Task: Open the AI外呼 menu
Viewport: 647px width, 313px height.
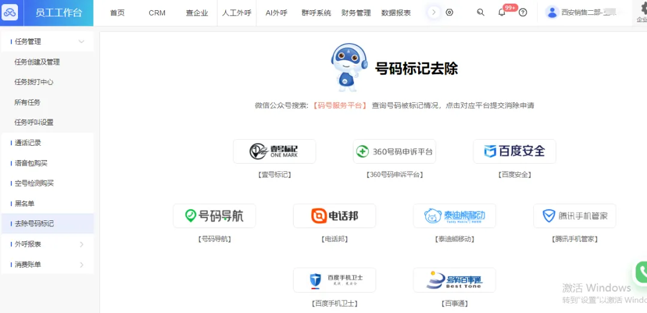Action: click(276, 13)
